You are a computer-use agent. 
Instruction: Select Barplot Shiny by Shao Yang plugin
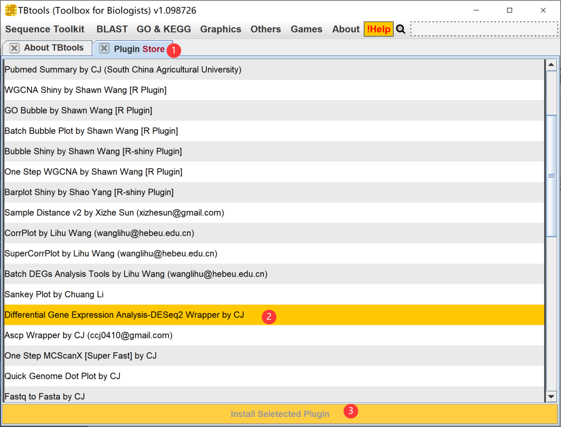pyautogui.click(x=274, y=192)
